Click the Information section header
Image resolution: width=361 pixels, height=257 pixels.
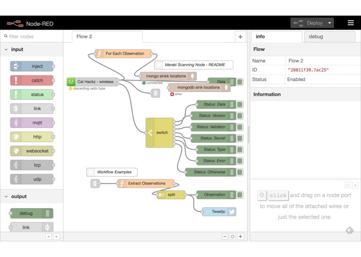[305, 95]
